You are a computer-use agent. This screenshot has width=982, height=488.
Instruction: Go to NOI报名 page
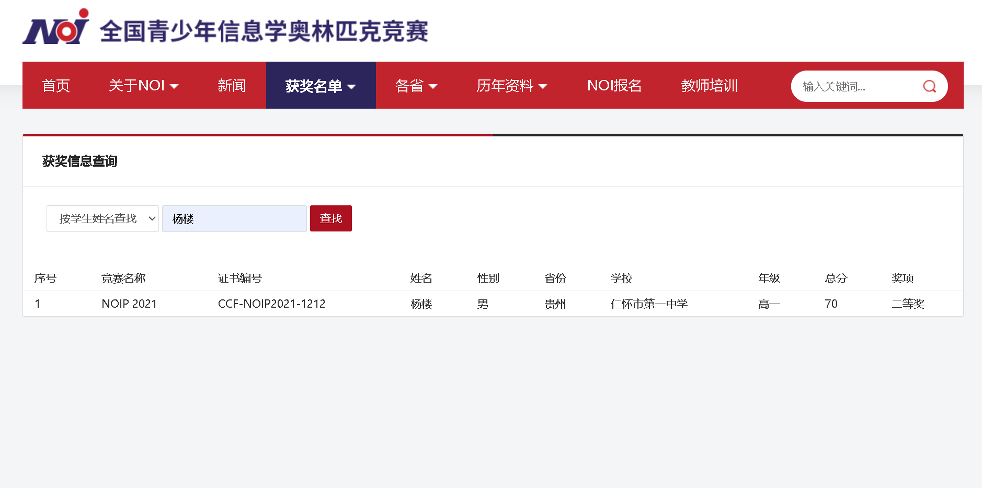click(614, 86)
